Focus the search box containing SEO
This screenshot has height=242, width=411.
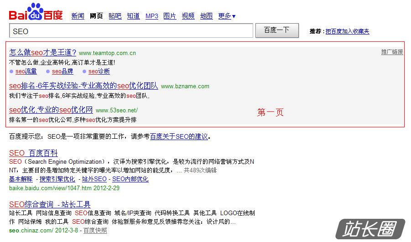131,31
